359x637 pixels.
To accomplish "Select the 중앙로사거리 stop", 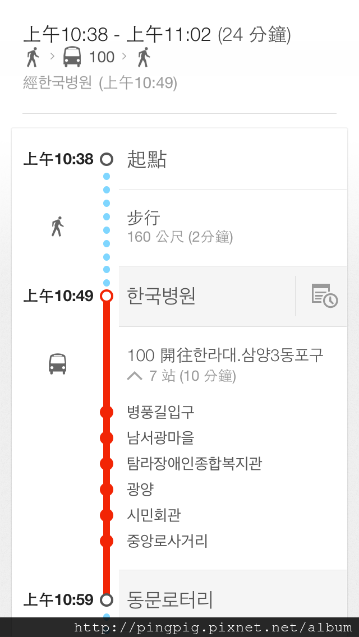I will point(168,541).
